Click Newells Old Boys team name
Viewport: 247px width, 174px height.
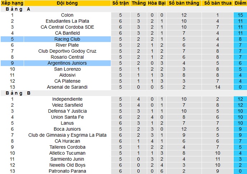pyautogui.click(x=67, y=165)
